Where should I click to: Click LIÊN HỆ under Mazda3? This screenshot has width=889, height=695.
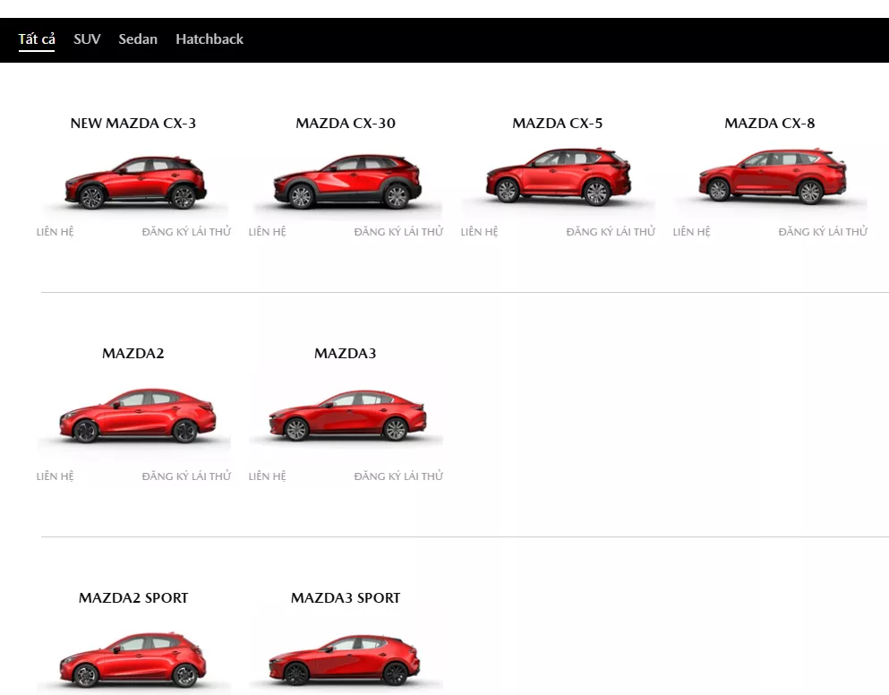[x=267, y=476]
